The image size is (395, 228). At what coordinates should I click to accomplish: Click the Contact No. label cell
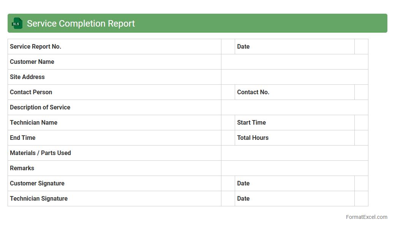(294, 92)
